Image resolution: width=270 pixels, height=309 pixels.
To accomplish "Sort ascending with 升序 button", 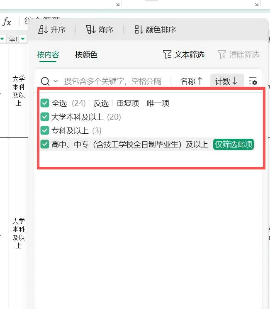I will pyautogui.click(x=52, y=30).
